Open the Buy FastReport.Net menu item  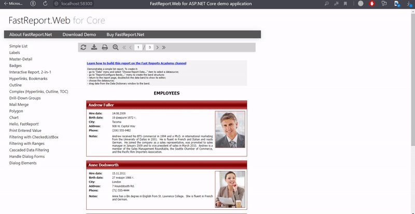click(x=125, y=34)
